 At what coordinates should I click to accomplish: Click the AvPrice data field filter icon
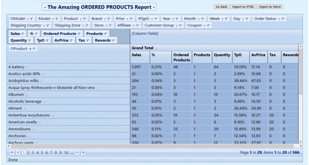71,40
